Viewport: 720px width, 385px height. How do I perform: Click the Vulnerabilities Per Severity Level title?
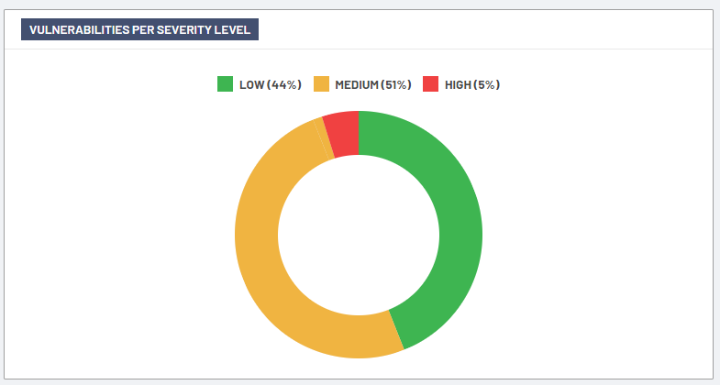coord(139,29)
